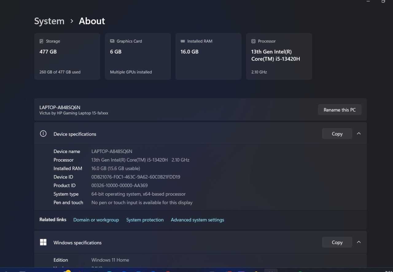The height and width of the screenshot is (272, 393).
Task: Click the Graphics Card icon
Action: pyautogui.click(x=112, y=41)
